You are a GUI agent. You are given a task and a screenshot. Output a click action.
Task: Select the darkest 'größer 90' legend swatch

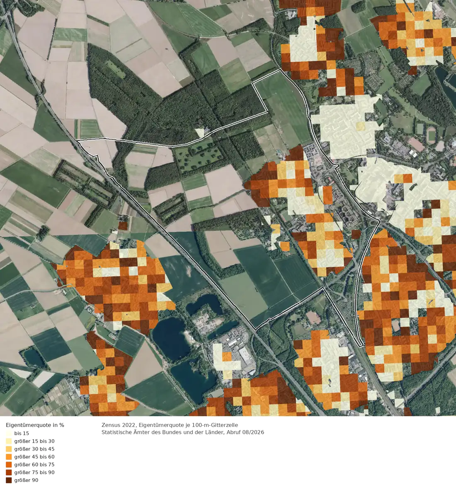pyautogui.click(x=9, y=480)
